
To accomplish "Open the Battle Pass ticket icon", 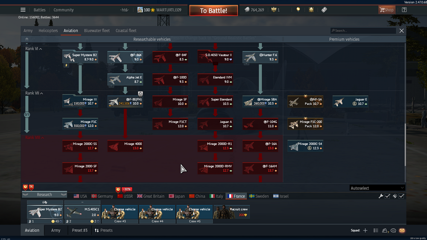I will click(324, 10).
